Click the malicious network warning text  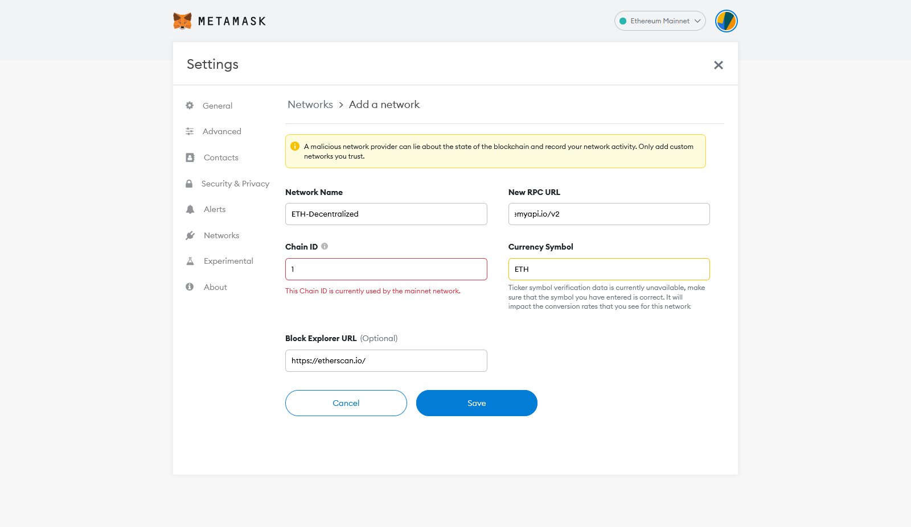(499, 151)
